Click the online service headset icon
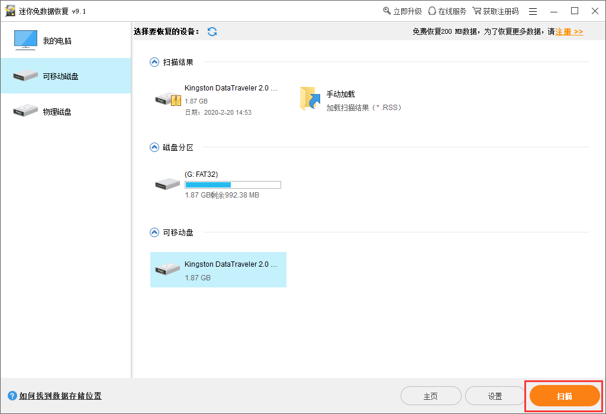This screenshot has width=606, height=414. [x=432, y=11]
